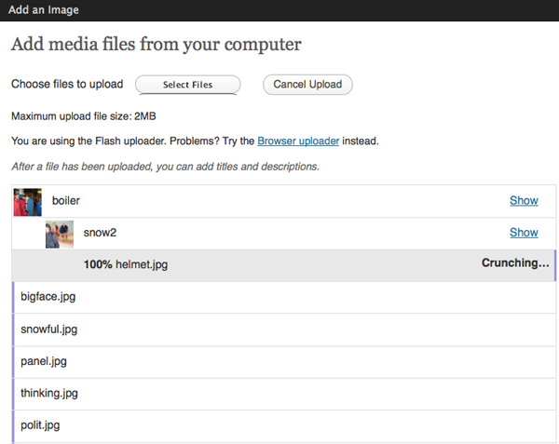
Task: Show details for the snow2 image
Action: click(x=524, y=233)
